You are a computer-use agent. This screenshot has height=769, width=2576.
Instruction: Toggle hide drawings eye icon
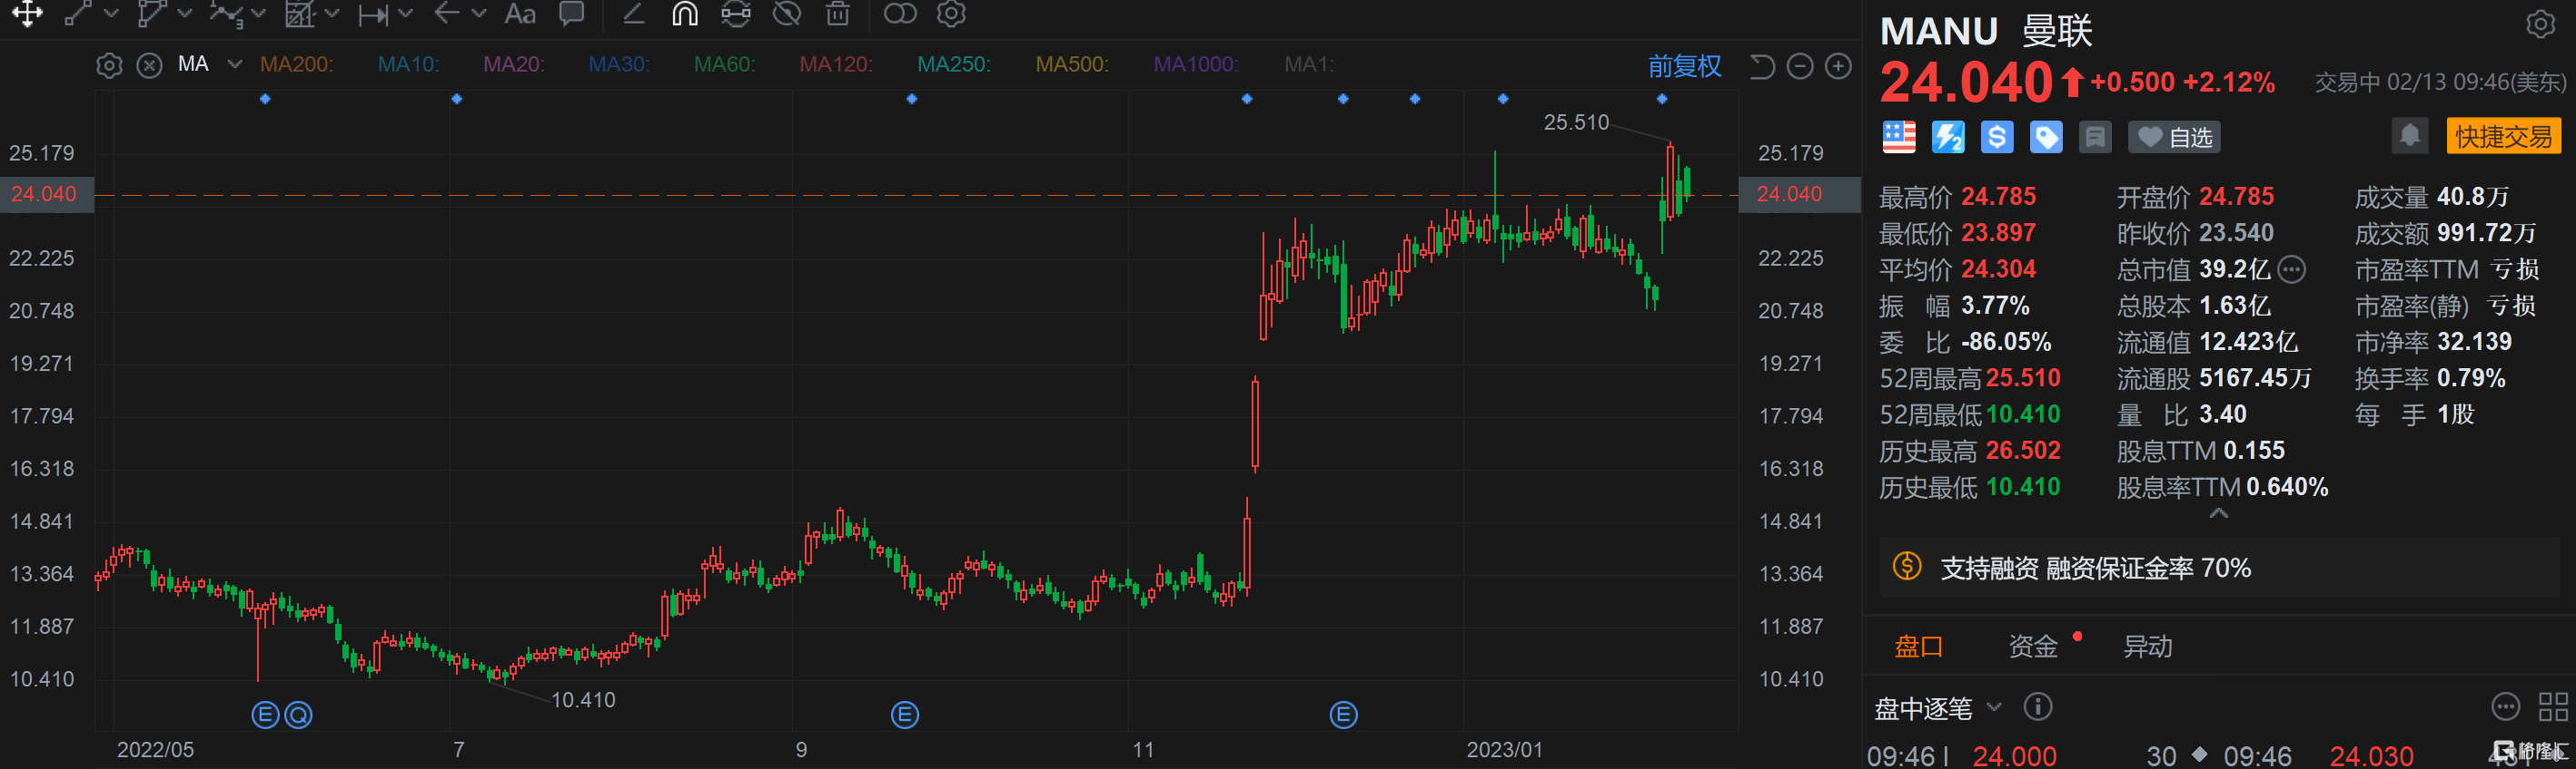coord(787,14)
